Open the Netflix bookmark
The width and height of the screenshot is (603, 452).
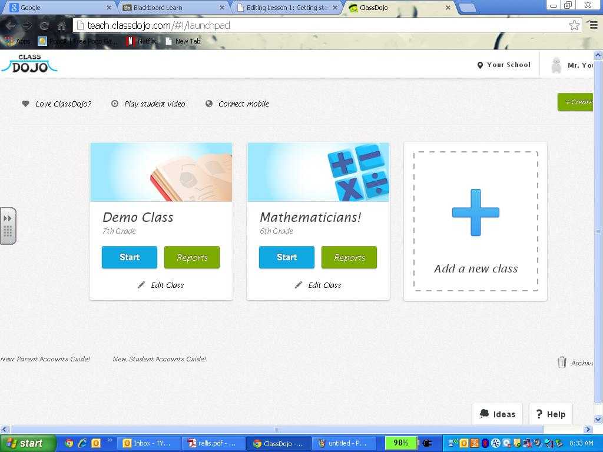pyautogui.click(x=141, y=41)
